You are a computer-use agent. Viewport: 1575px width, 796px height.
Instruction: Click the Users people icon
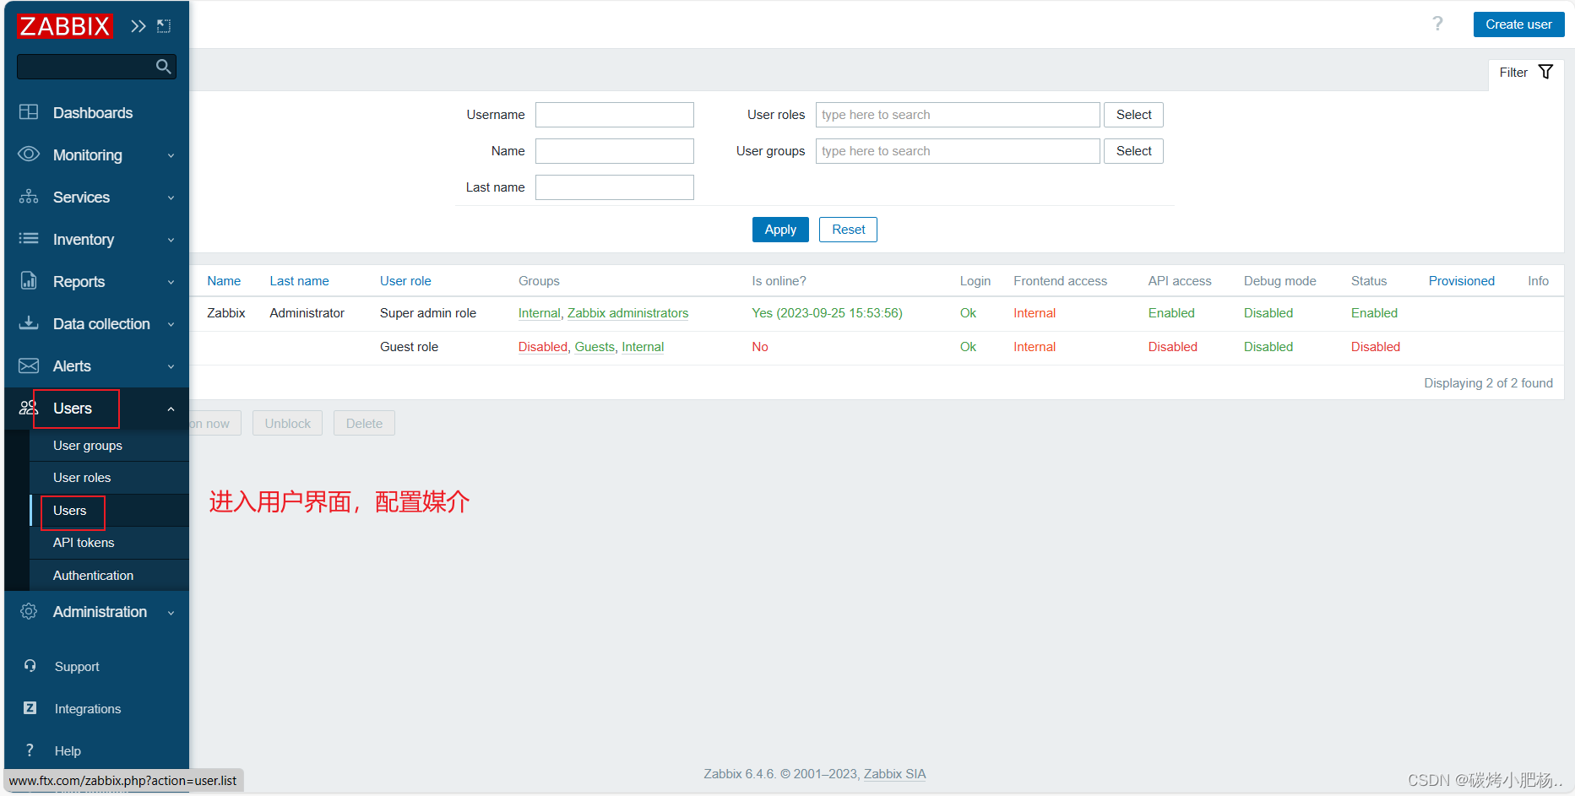click(29, 408)
